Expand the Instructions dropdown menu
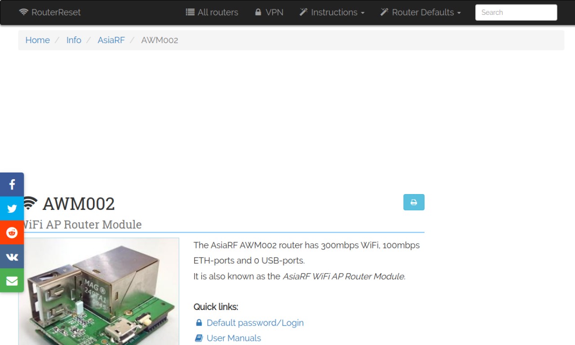 (x=332, y=12)
